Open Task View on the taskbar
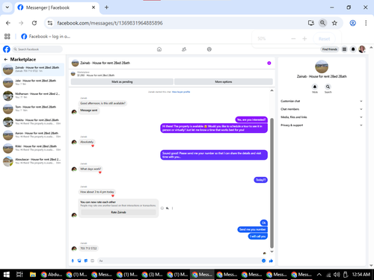The height and width of the screenshot is (280, 374). 19,275
